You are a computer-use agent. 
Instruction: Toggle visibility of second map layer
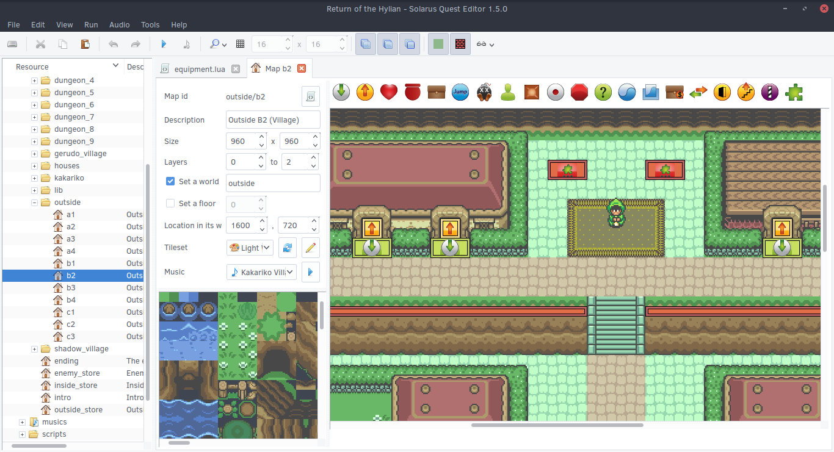pyautogui.click(x=388, y=44)
